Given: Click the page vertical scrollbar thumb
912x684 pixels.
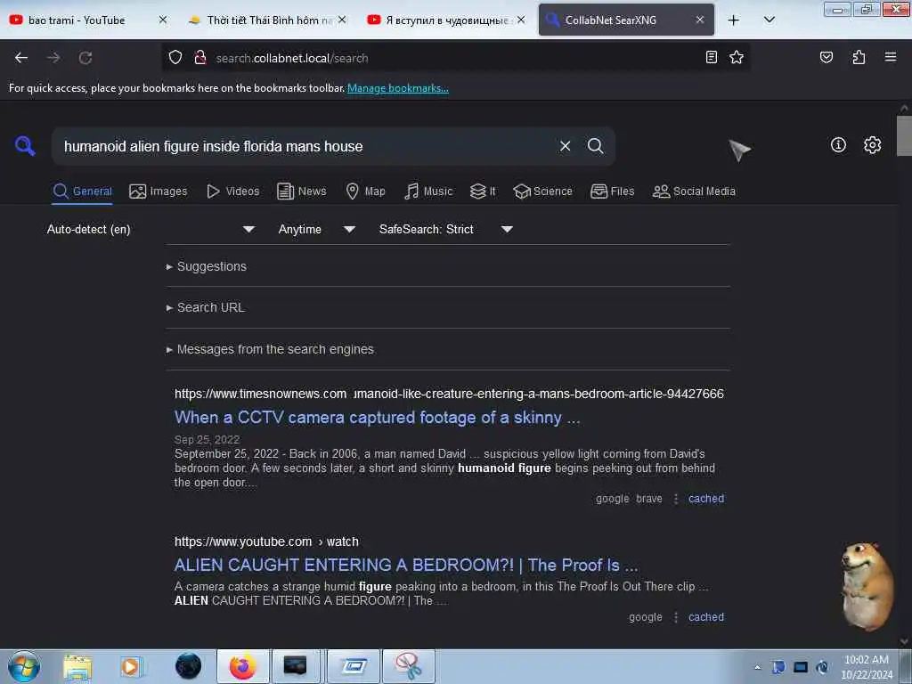Looking at the screenshot, I should [904, 135].
